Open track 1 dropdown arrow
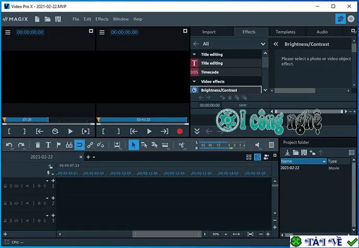Screen dimensions: 359x248 coord(47,181)
